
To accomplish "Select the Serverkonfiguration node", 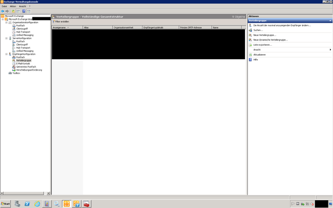I will click(x=22, y=38).
